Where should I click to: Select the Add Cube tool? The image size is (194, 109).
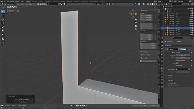(x=3, y=43)
